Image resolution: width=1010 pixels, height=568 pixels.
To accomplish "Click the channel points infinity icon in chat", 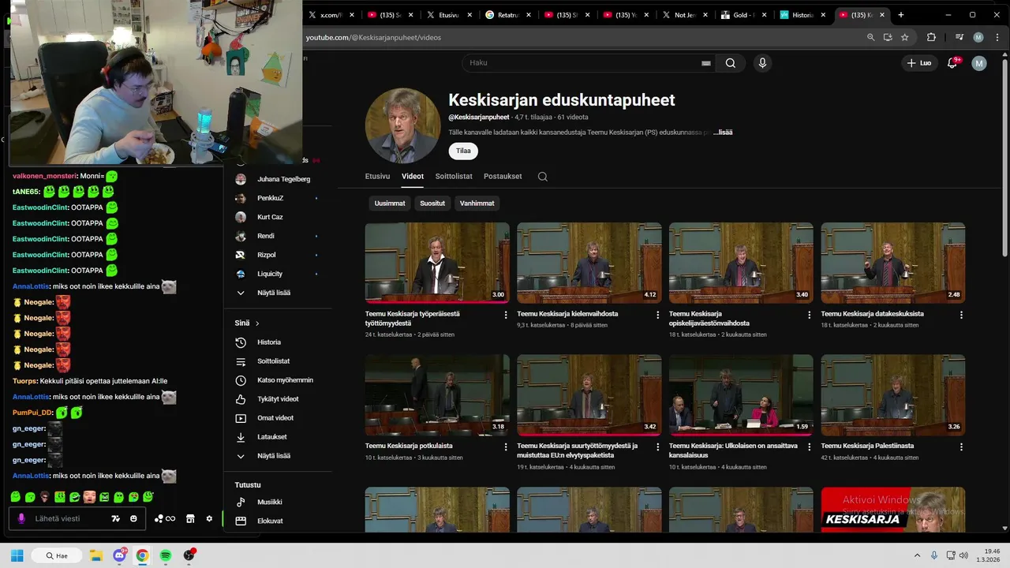I will pos(165,518).
